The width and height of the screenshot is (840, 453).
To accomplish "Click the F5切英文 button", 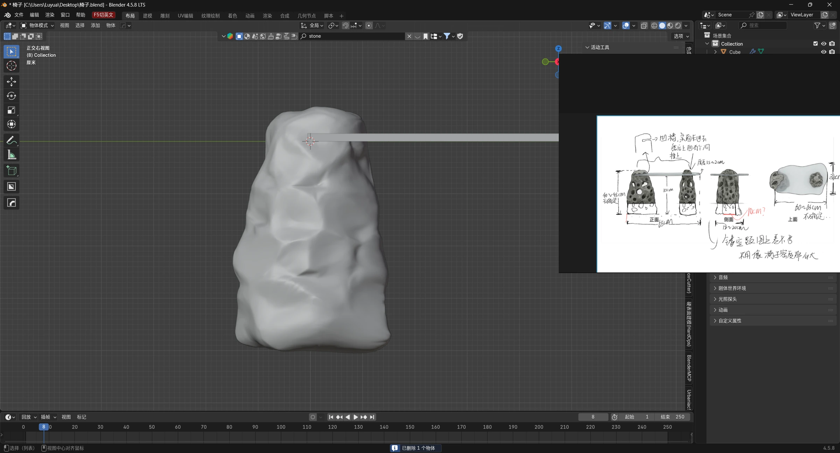I will coord(104,15).
